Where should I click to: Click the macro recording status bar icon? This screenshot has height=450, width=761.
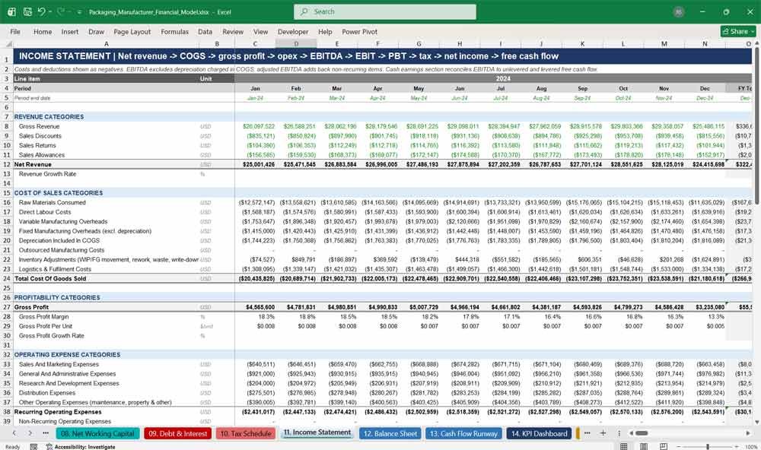tap(33, 447)
